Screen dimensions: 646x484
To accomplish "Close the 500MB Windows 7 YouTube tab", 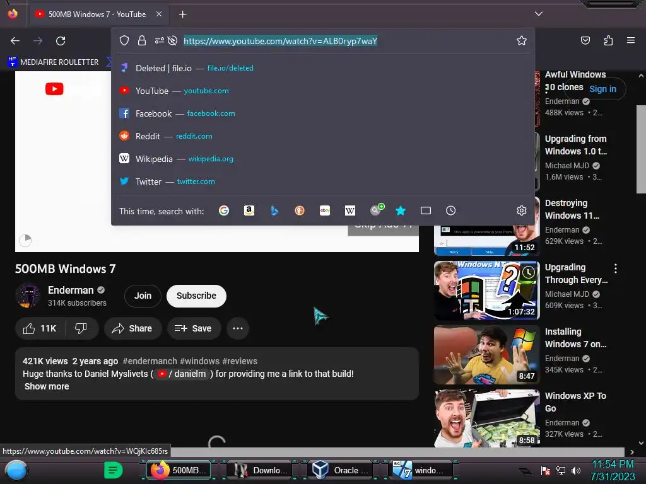I will coord(158,14).
